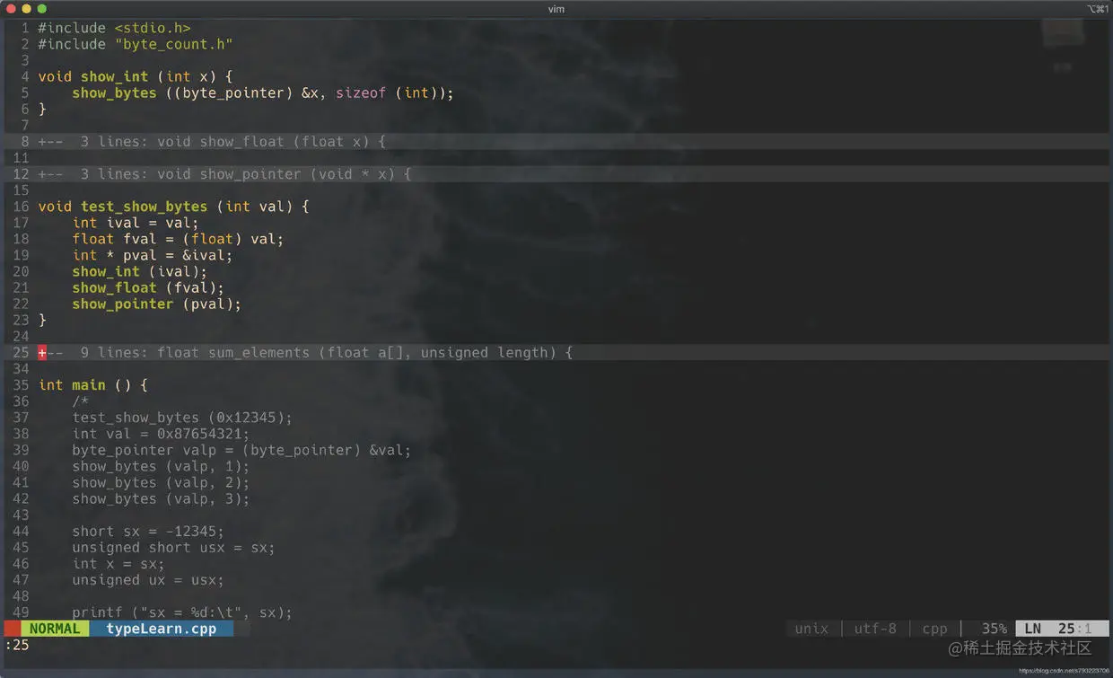The height and width of the screenshot is (678, 1113).
Task: Click the byte_pointer valp declaration line
Action: coord(241,449)
